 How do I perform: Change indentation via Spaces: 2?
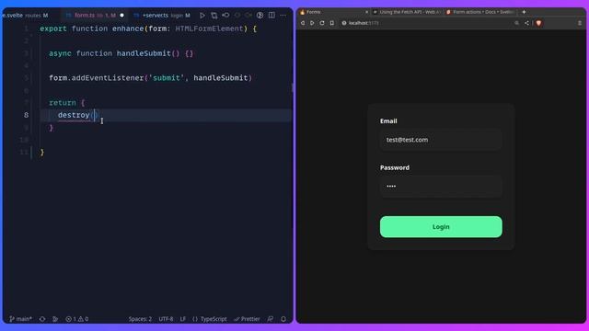(x=140, y=319)
